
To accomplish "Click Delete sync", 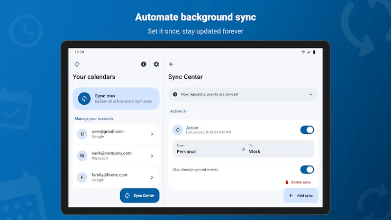I will 298,182.
